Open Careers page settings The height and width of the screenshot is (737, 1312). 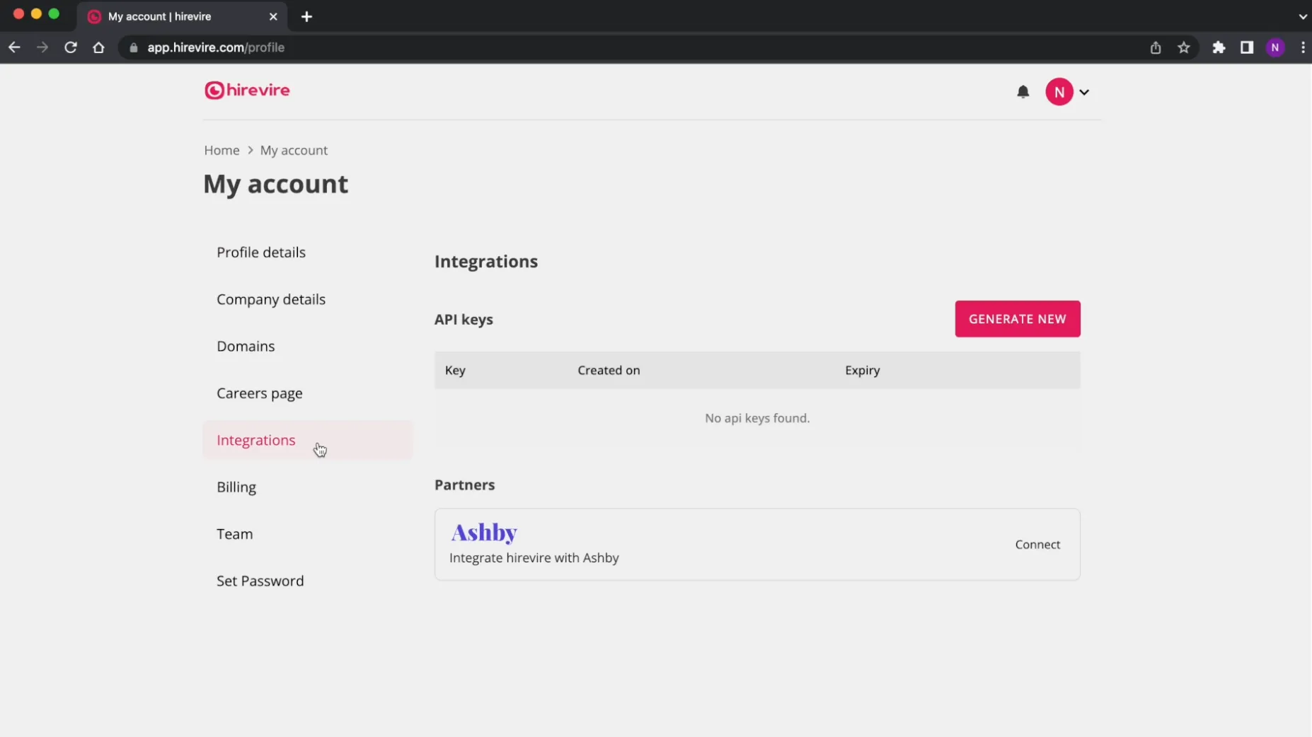coord(306,393)
